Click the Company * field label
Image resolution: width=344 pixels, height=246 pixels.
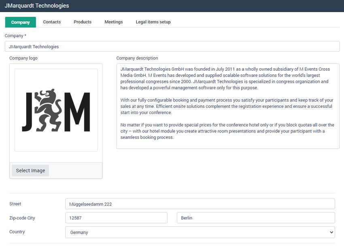[x=15, y=36]
